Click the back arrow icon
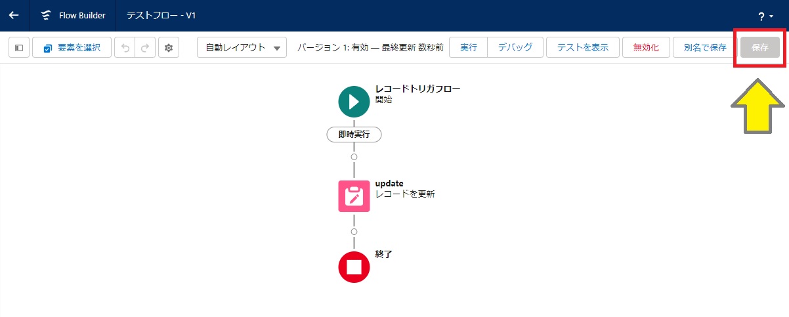 click(x=14, y=15)
